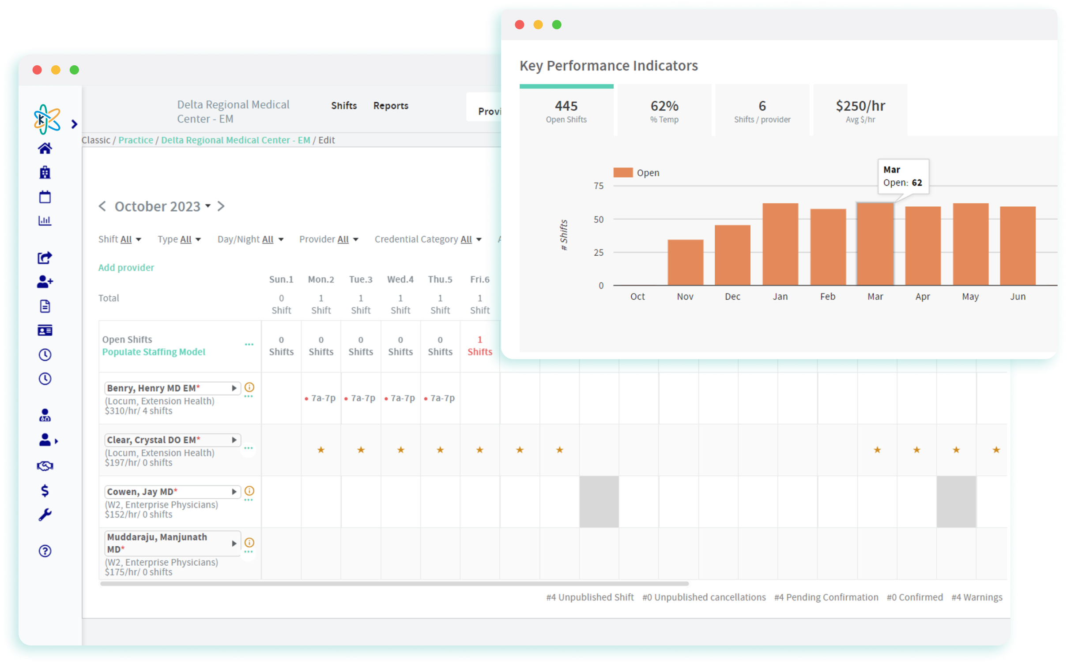Switch to the 62% Temp KPI tab
This screenshot has width=1067, height=664.
[x=664, y=110]
